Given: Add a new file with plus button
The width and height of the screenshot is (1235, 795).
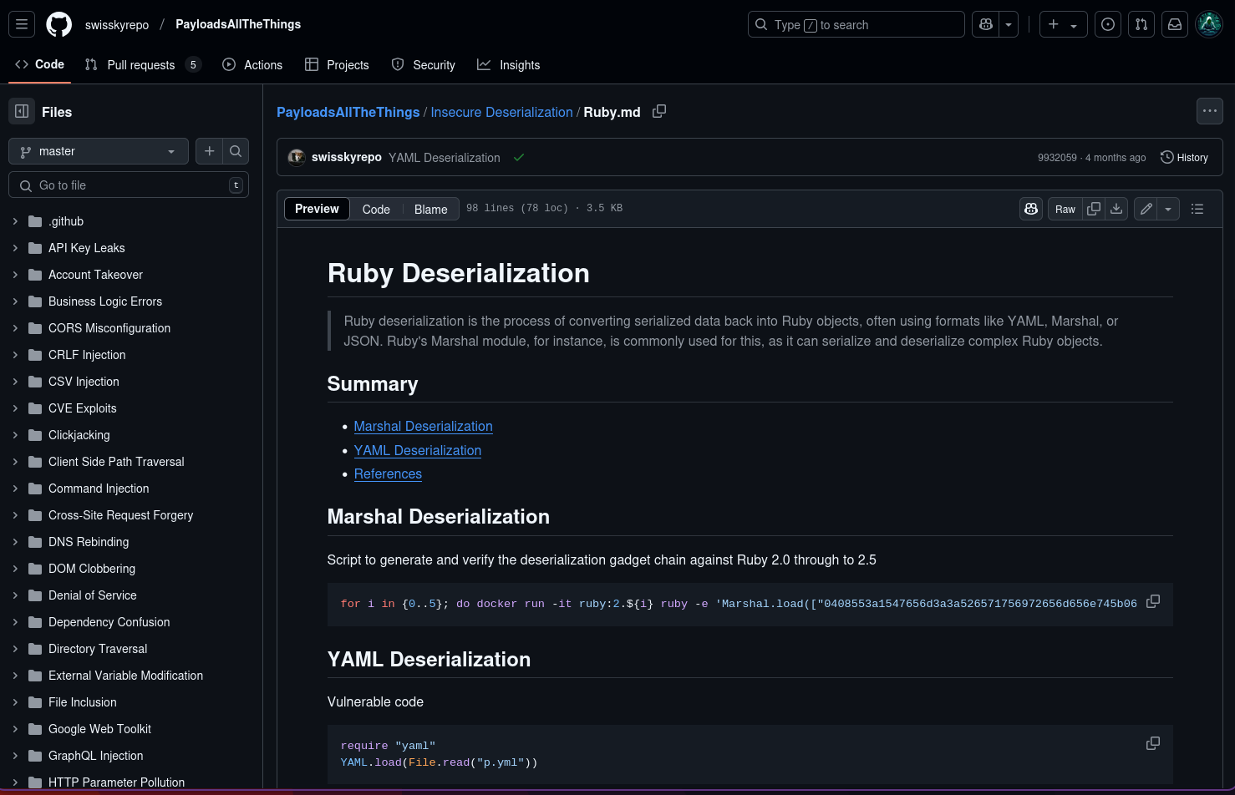Looking at the screenshot, I should point(209,151).
